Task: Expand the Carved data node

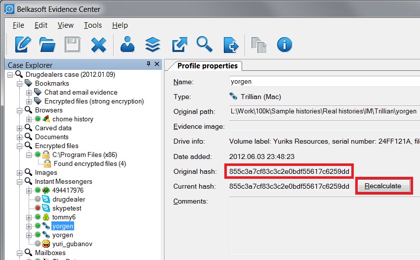Action: pyautogui.click(x=20, y=128)
